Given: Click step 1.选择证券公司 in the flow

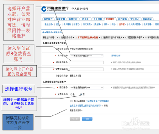Looking at the screenshot, I should (66, 37).
